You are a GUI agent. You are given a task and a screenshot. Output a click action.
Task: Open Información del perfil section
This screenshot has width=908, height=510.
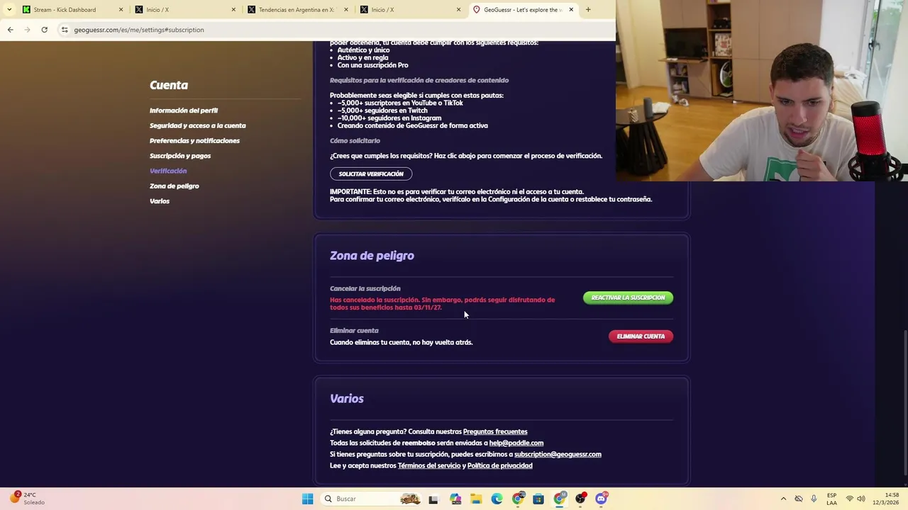(184, 110)
